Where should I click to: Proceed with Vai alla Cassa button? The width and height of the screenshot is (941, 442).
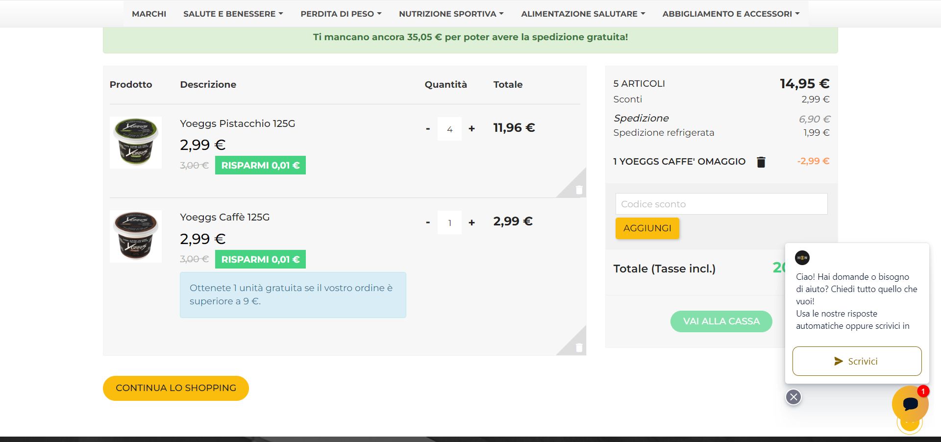tap(721, 321)
